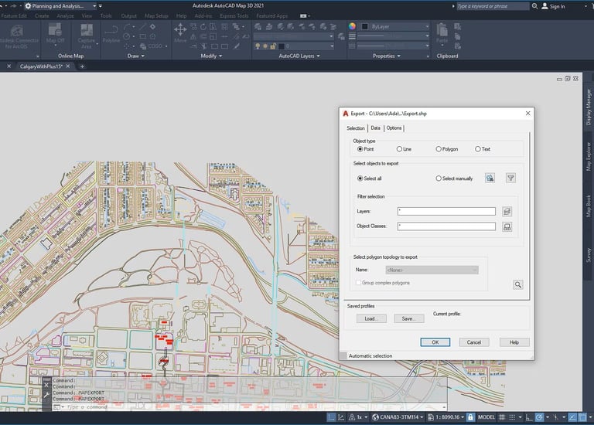Open the Options tab in Export dialog
This screenshot has width=594, height=425.
(394, 128)
